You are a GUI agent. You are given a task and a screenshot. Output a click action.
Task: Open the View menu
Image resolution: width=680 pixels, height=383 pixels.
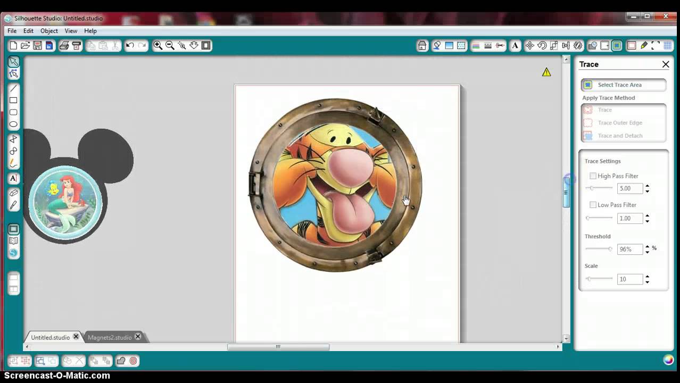click(x=71, y=31)
